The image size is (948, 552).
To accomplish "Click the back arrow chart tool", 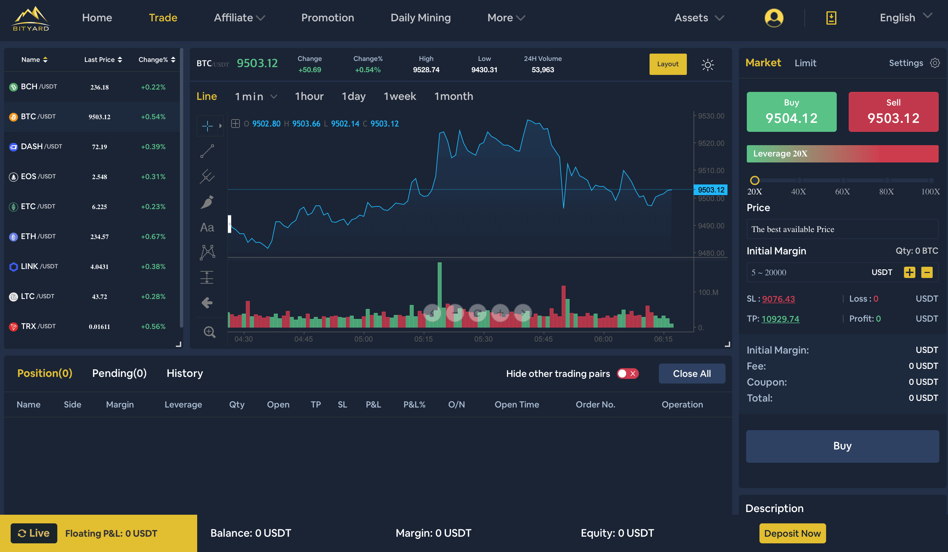I will tap(207, 303).
